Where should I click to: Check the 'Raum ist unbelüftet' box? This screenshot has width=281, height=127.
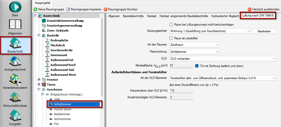tap(171, 38)
